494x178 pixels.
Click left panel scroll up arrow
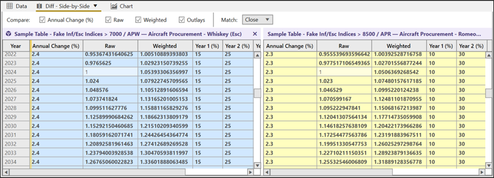[257, 55]
